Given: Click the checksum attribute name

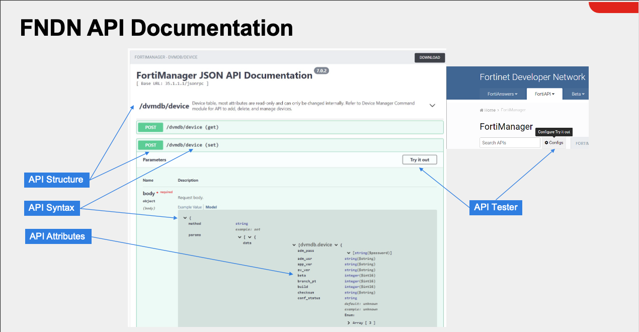Looking at the screenshot, I should click(x=305, y=292).
